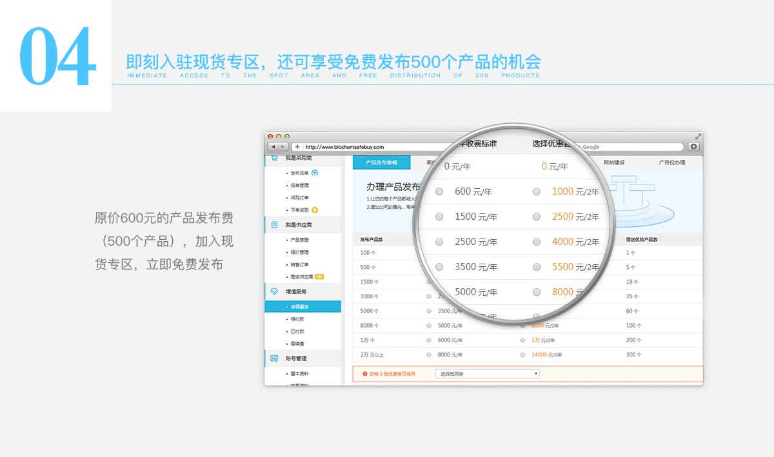Select the 8000 元/年 radio in 2万 row
This screenshot has height=457, width=774.
tap(428, 355)
